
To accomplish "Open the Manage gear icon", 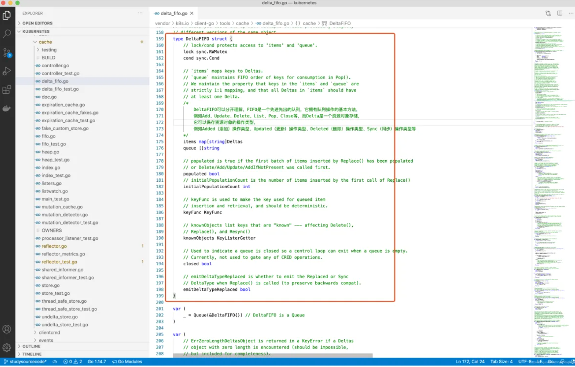I will coord(7,348).
